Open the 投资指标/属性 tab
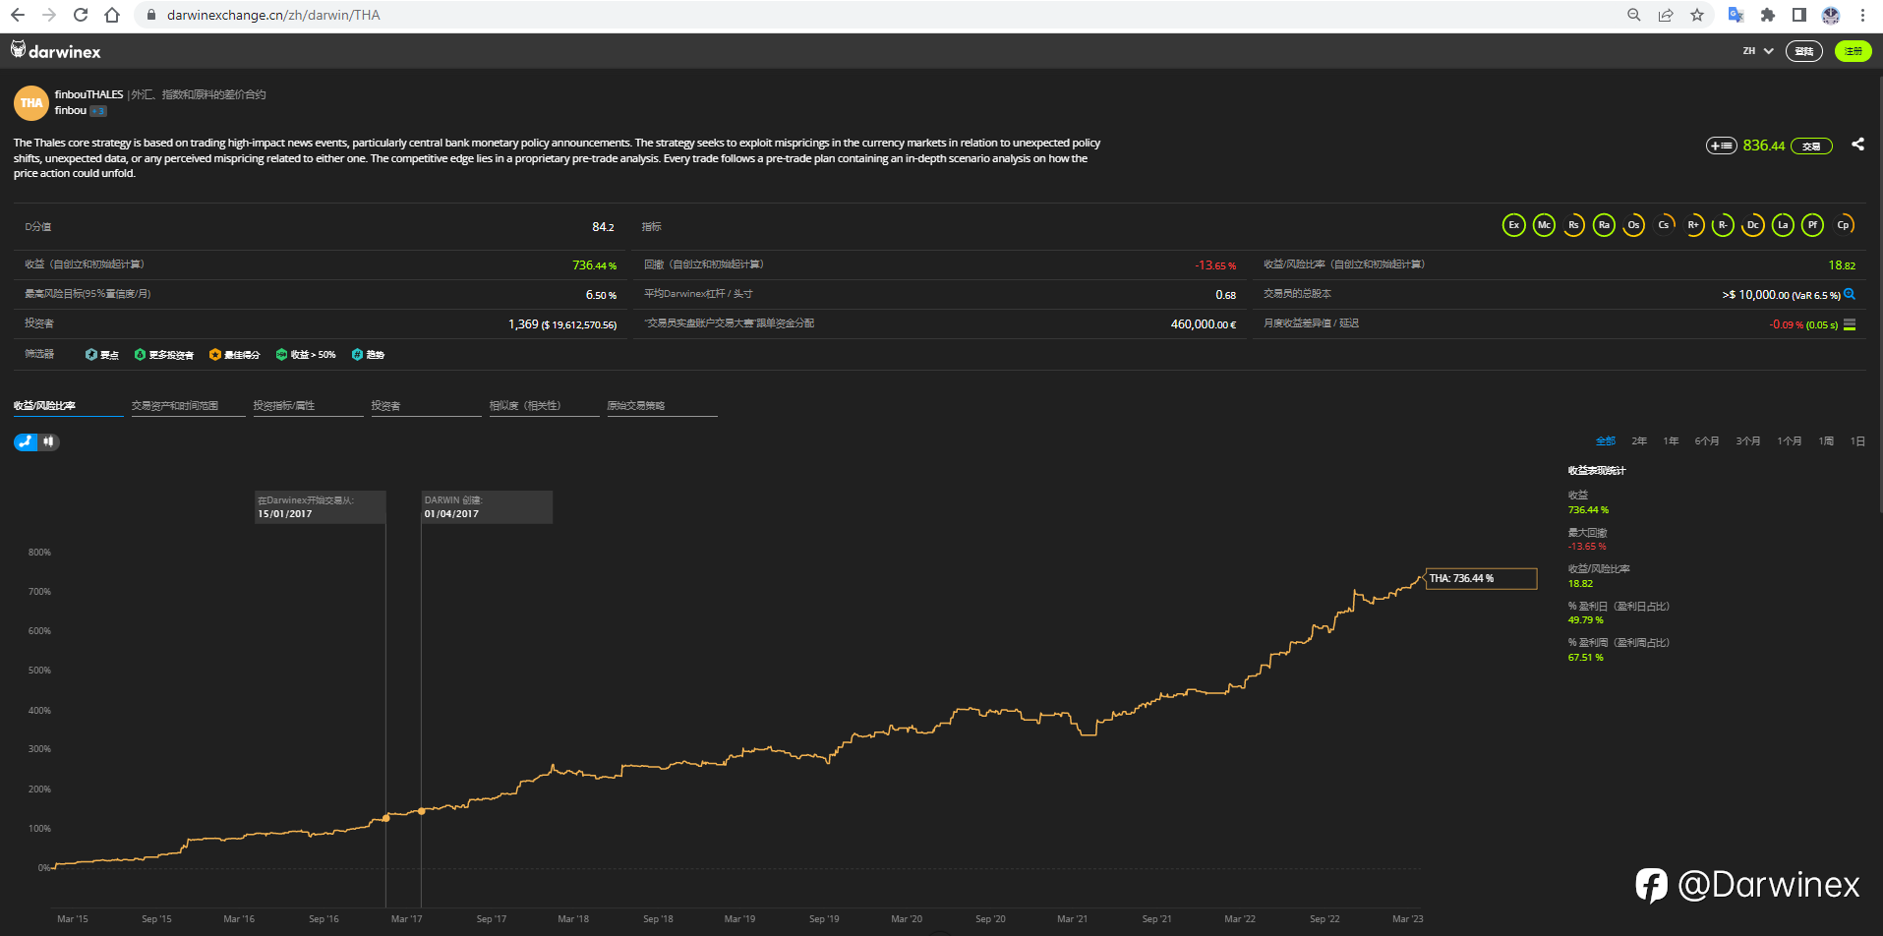The image size is (1883, 936). pos(308,406)
